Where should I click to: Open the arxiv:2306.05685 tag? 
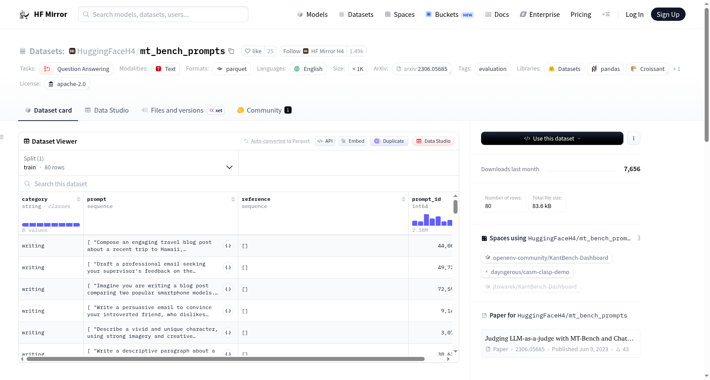(422, 69)
